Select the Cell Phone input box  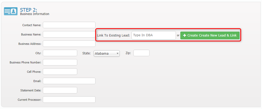pyautogui.click(x=60, y=72)
